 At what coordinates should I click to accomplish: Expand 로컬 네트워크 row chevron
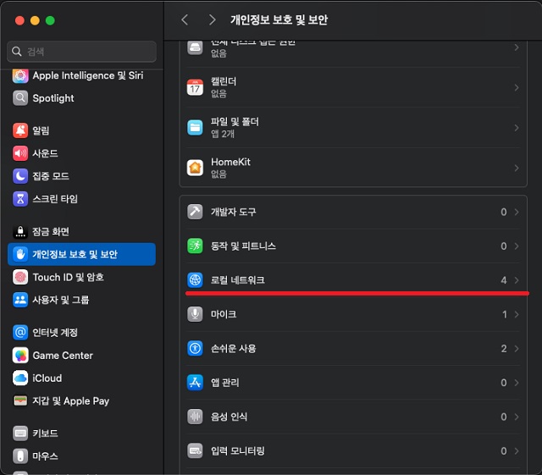(x=517, y=280)
